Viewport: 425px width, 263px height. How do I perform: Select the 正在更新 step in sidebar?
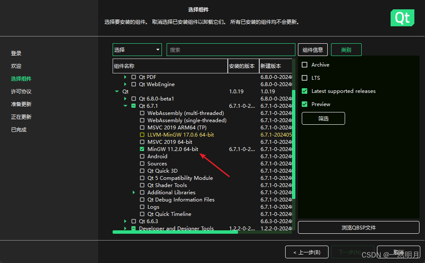click(21, 117)
